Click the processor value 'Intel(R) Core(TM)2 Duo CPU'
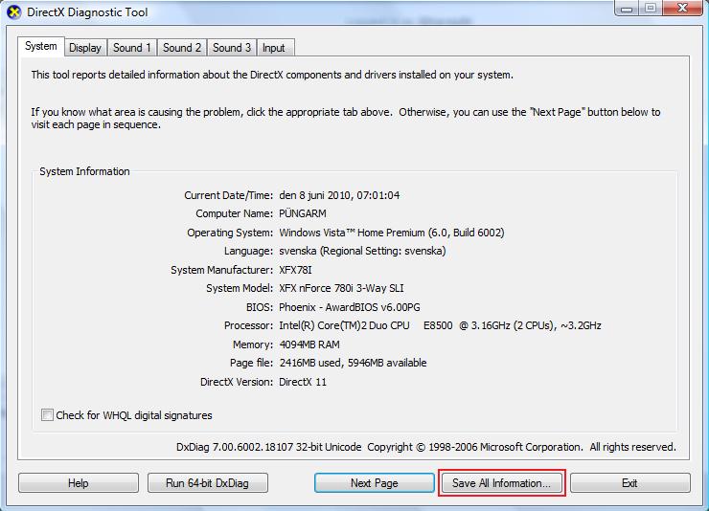This screenshot has width=709, height=511. (440, 325)
